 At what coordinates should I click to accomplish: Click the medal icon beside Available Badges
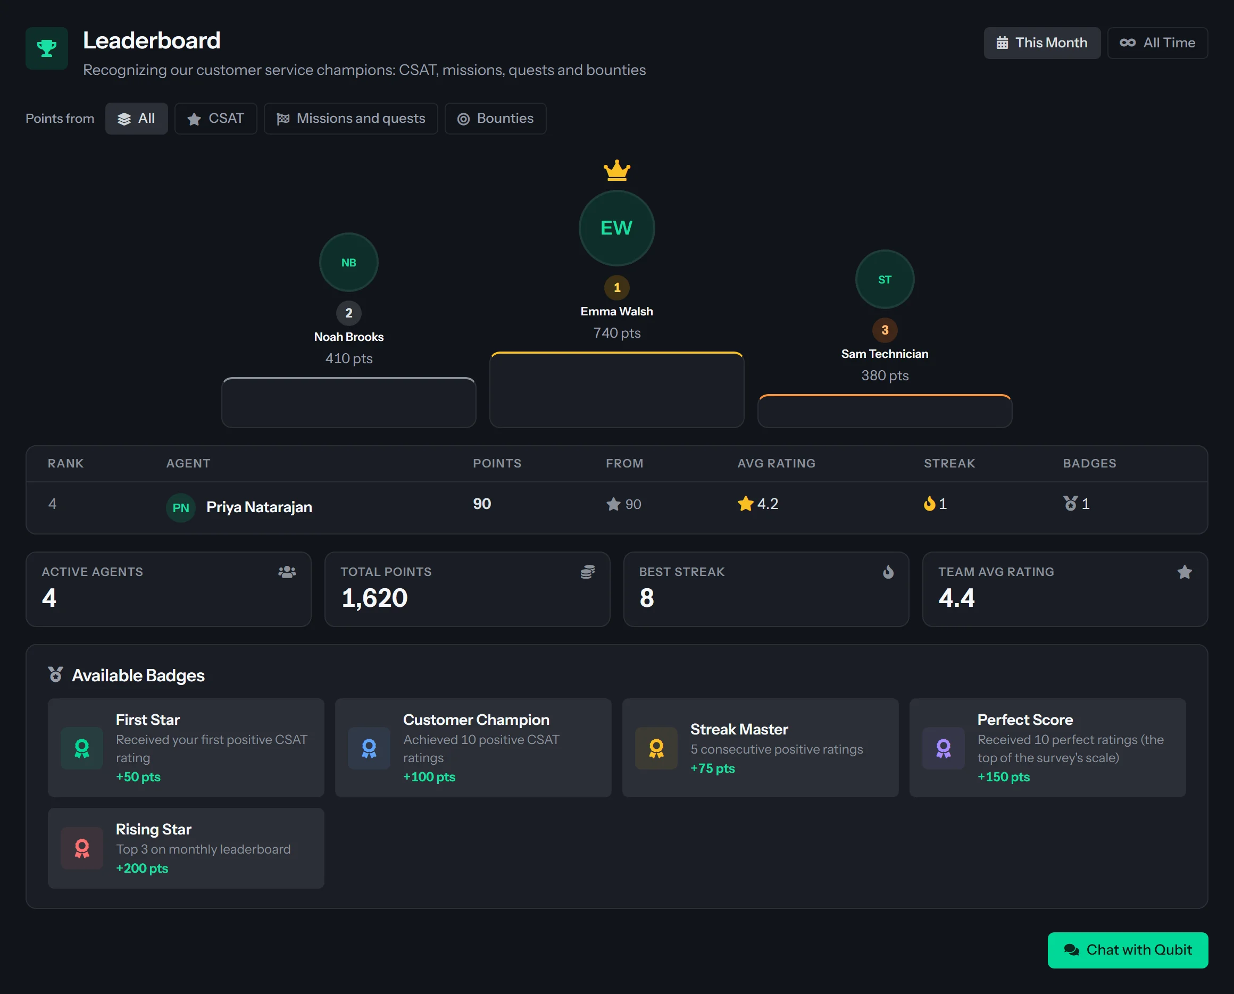[55, 674]
